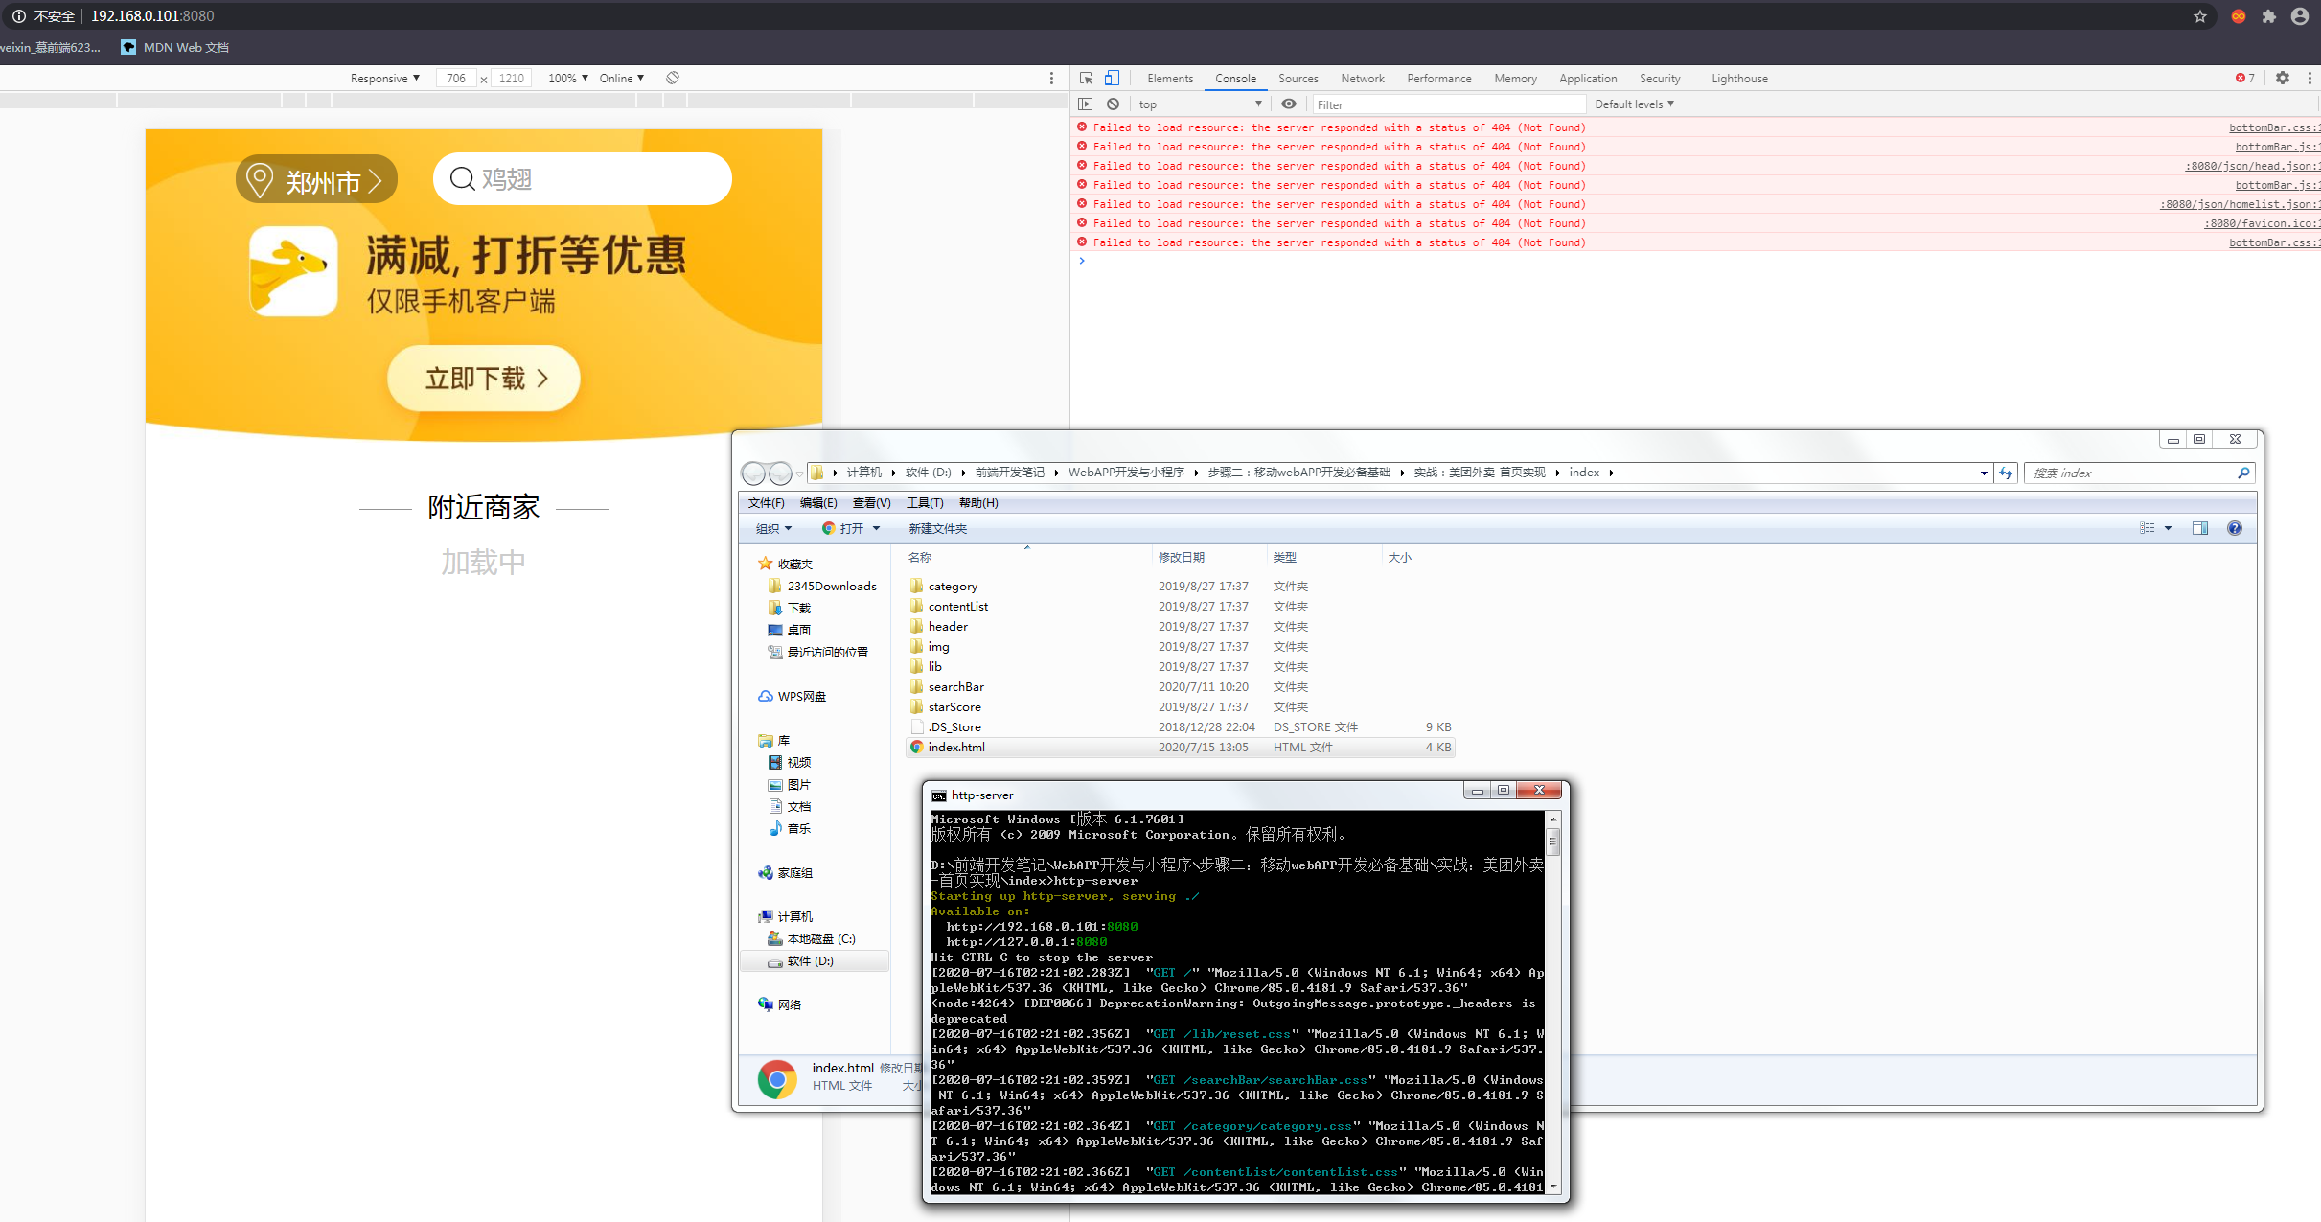2321x1222 pixels.
Task: Open DevTools settings gear
Action: 2283,79
